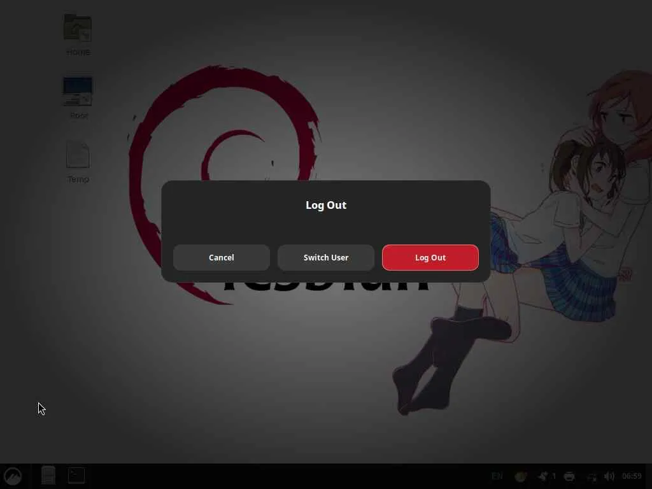652x489 pixels.
Task: Click the round tray icon next to EN
Action: (x=521, y=476)
